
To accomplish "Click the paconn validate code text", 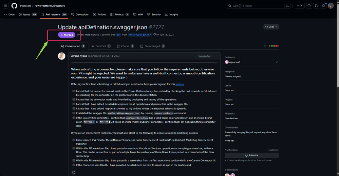I will point(164,113).
